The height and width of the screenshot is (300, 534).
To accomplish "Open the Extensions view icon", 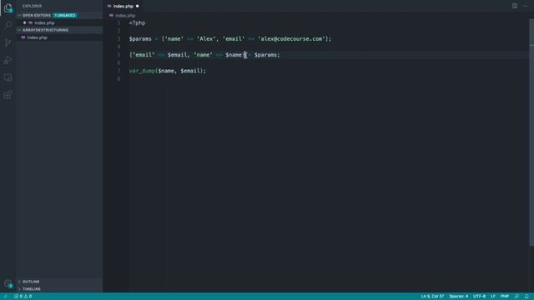I will [8, 94].
